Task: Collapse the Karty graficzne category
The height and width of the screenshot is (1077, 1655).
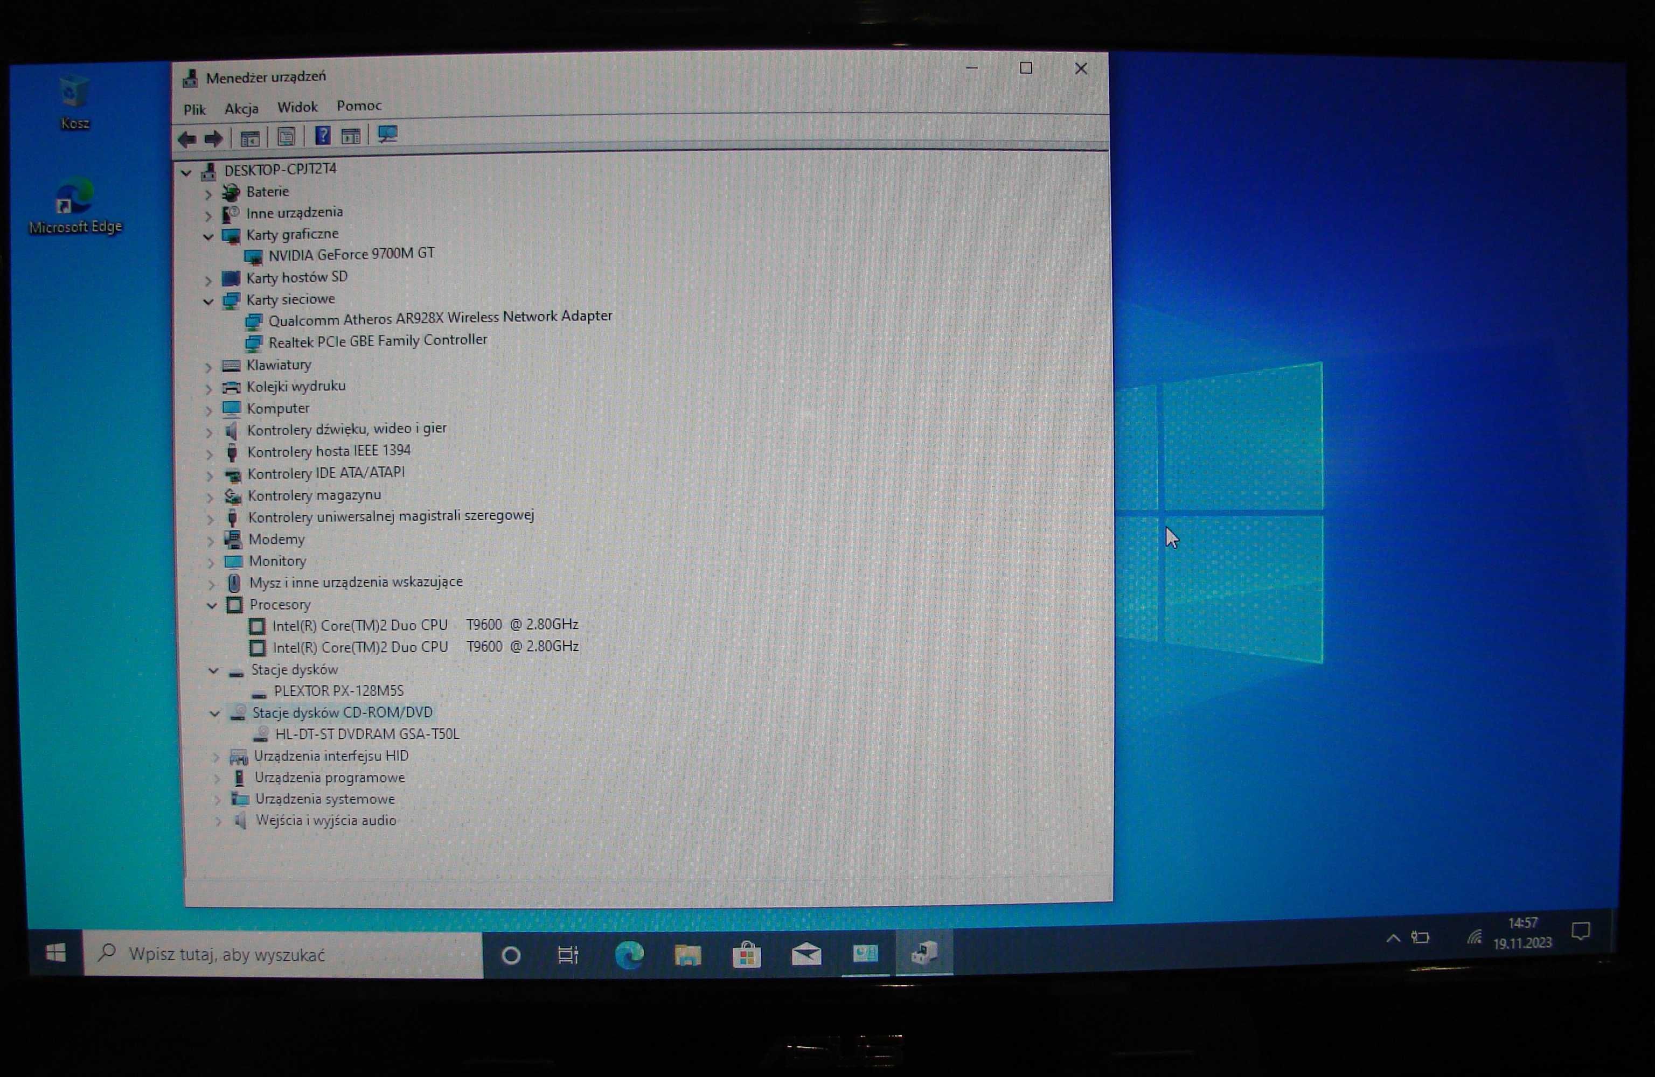Action: coord(207,237)
